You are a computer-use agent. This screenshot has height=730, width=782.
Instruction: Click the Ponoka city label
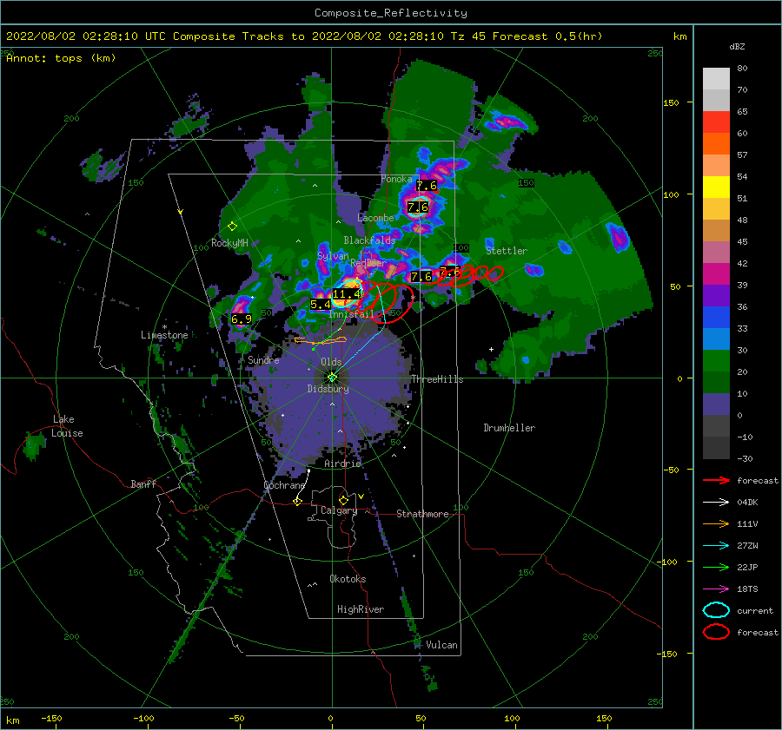[x=396, y=179]
